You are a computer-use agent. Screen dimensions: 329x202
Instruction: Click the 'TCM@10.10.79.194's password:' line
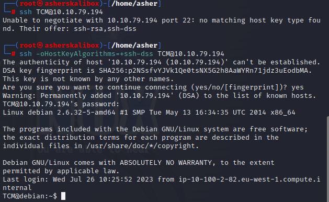61,104
